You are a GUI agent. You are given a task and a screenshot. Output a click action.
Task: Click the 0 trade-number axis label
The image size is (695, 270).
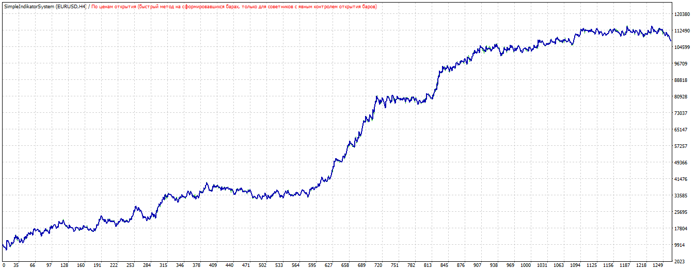(x=4, y=266)
